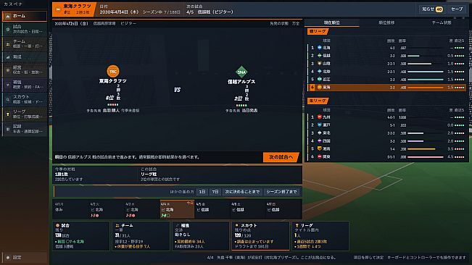Select 信越 row in standings
Image resolution: width=472 pixels, height=265 pixels.
(x=387, y=56)
